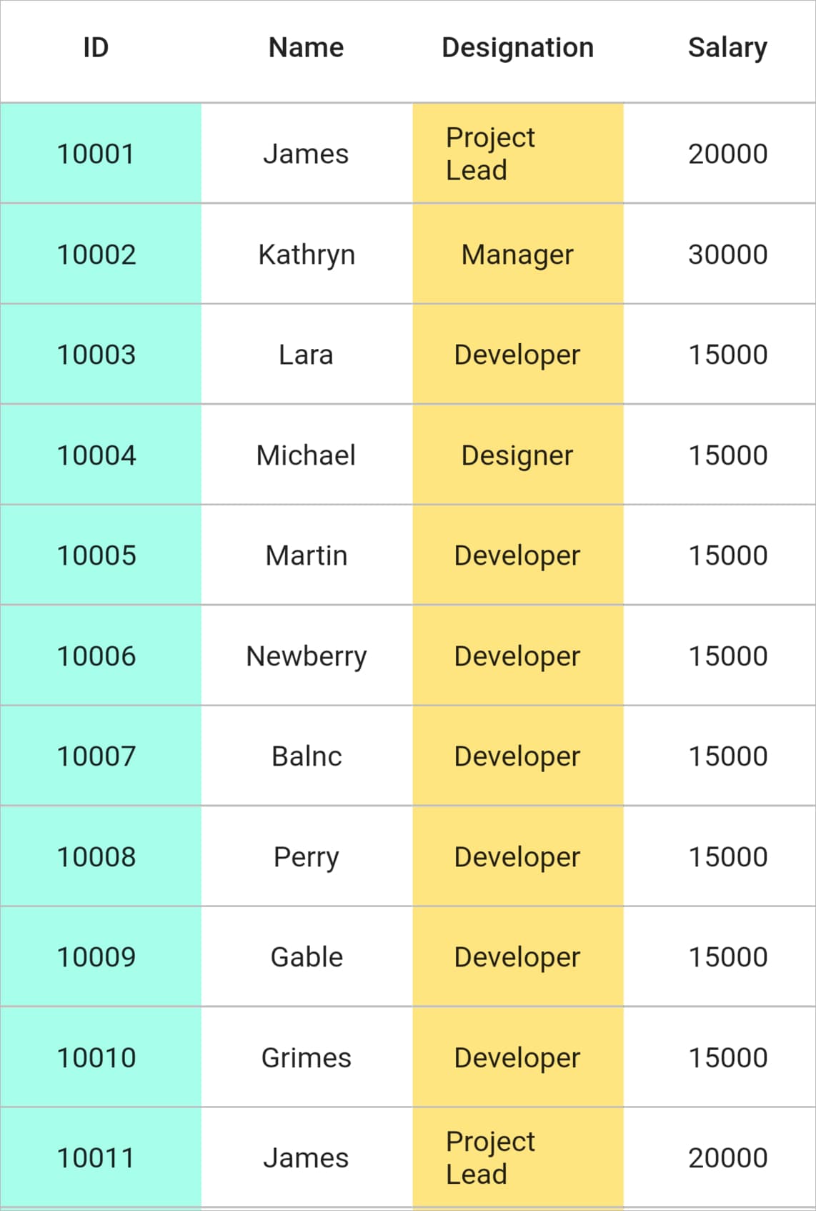This screenshot has width=816, height=1211.
Task: Select the Lara name cell
Action: [307, 355]
